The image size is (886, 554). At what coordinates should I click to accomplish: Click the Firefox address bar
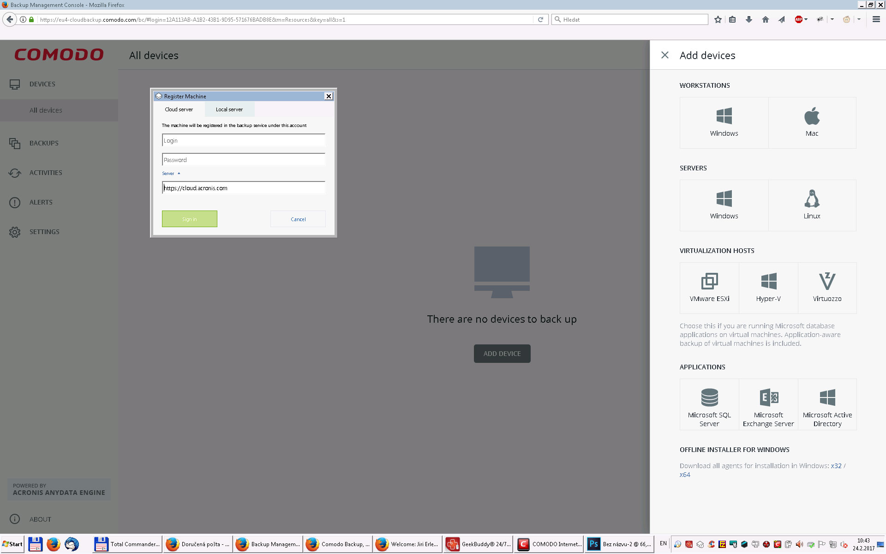coord(284,19)
